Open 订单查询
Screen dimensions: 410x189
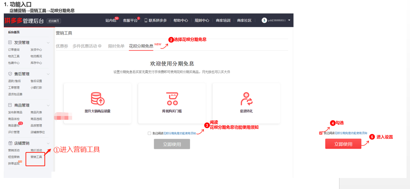click(x=14, y=50)
